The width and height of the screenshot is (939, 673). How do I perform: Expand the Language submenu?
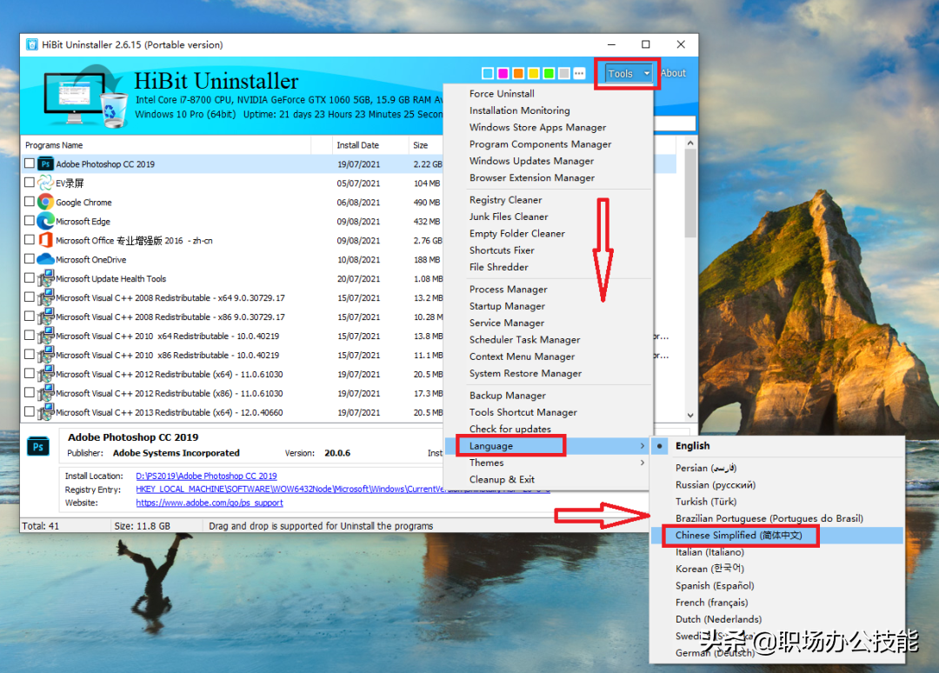(548, 446)
